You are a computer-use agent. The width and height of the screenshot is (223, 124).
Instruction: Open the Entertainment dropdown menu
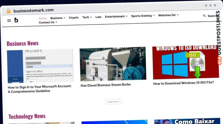(x=116, y=16)
